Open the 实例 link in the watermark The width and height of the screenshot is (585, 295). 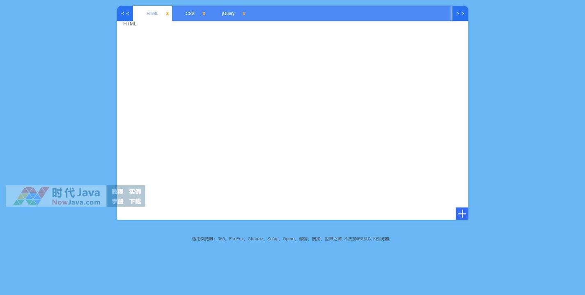[135, 191]
